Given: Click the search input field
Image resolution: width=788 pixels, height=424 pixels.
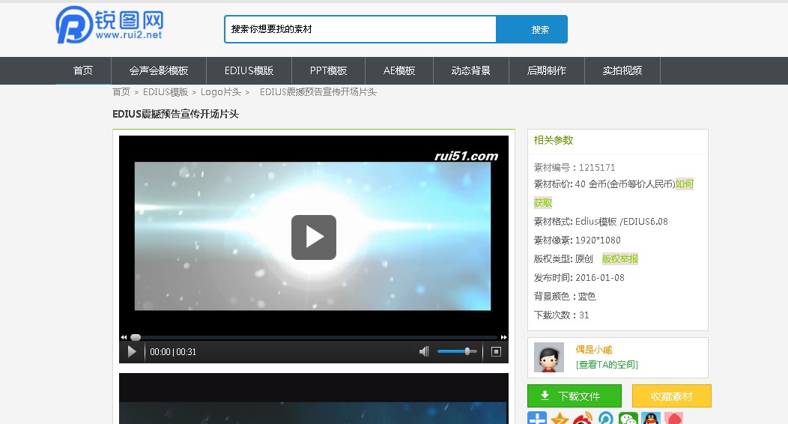Looking at the screenshot, I should [x=360, y=29].
